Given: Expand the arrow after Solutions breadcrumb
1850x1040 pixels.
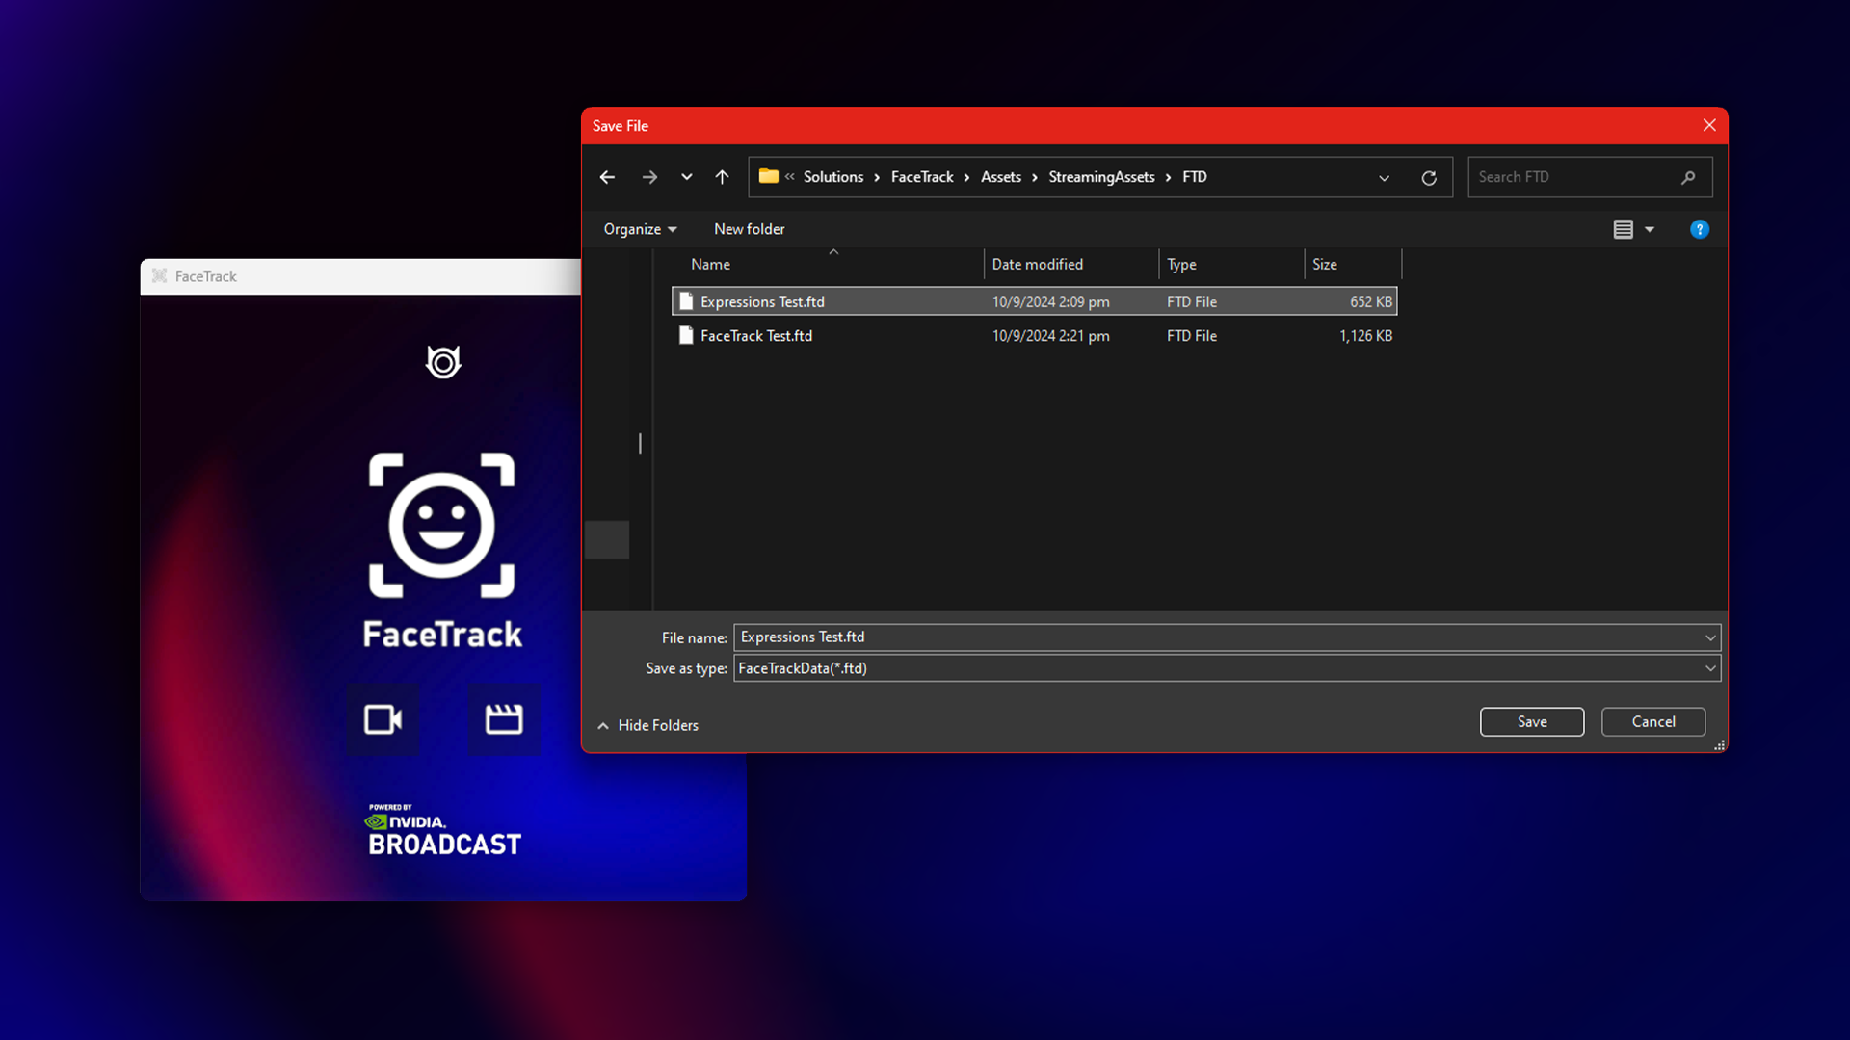Looking at the screenshot, I should coord(877,177).
